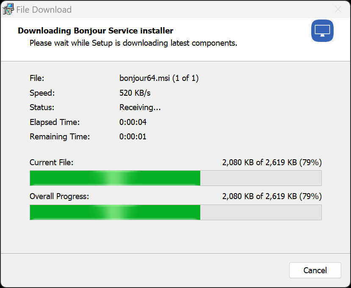
Task: Click the installer icon in the title bar
Action: pos(8,9)
